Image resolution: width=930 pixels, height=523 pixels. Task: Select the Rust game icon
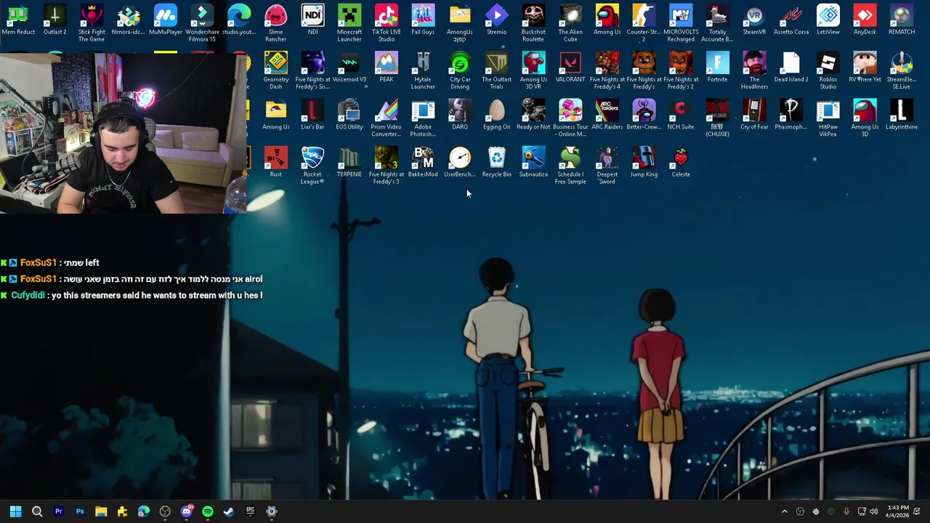point(275,162)
